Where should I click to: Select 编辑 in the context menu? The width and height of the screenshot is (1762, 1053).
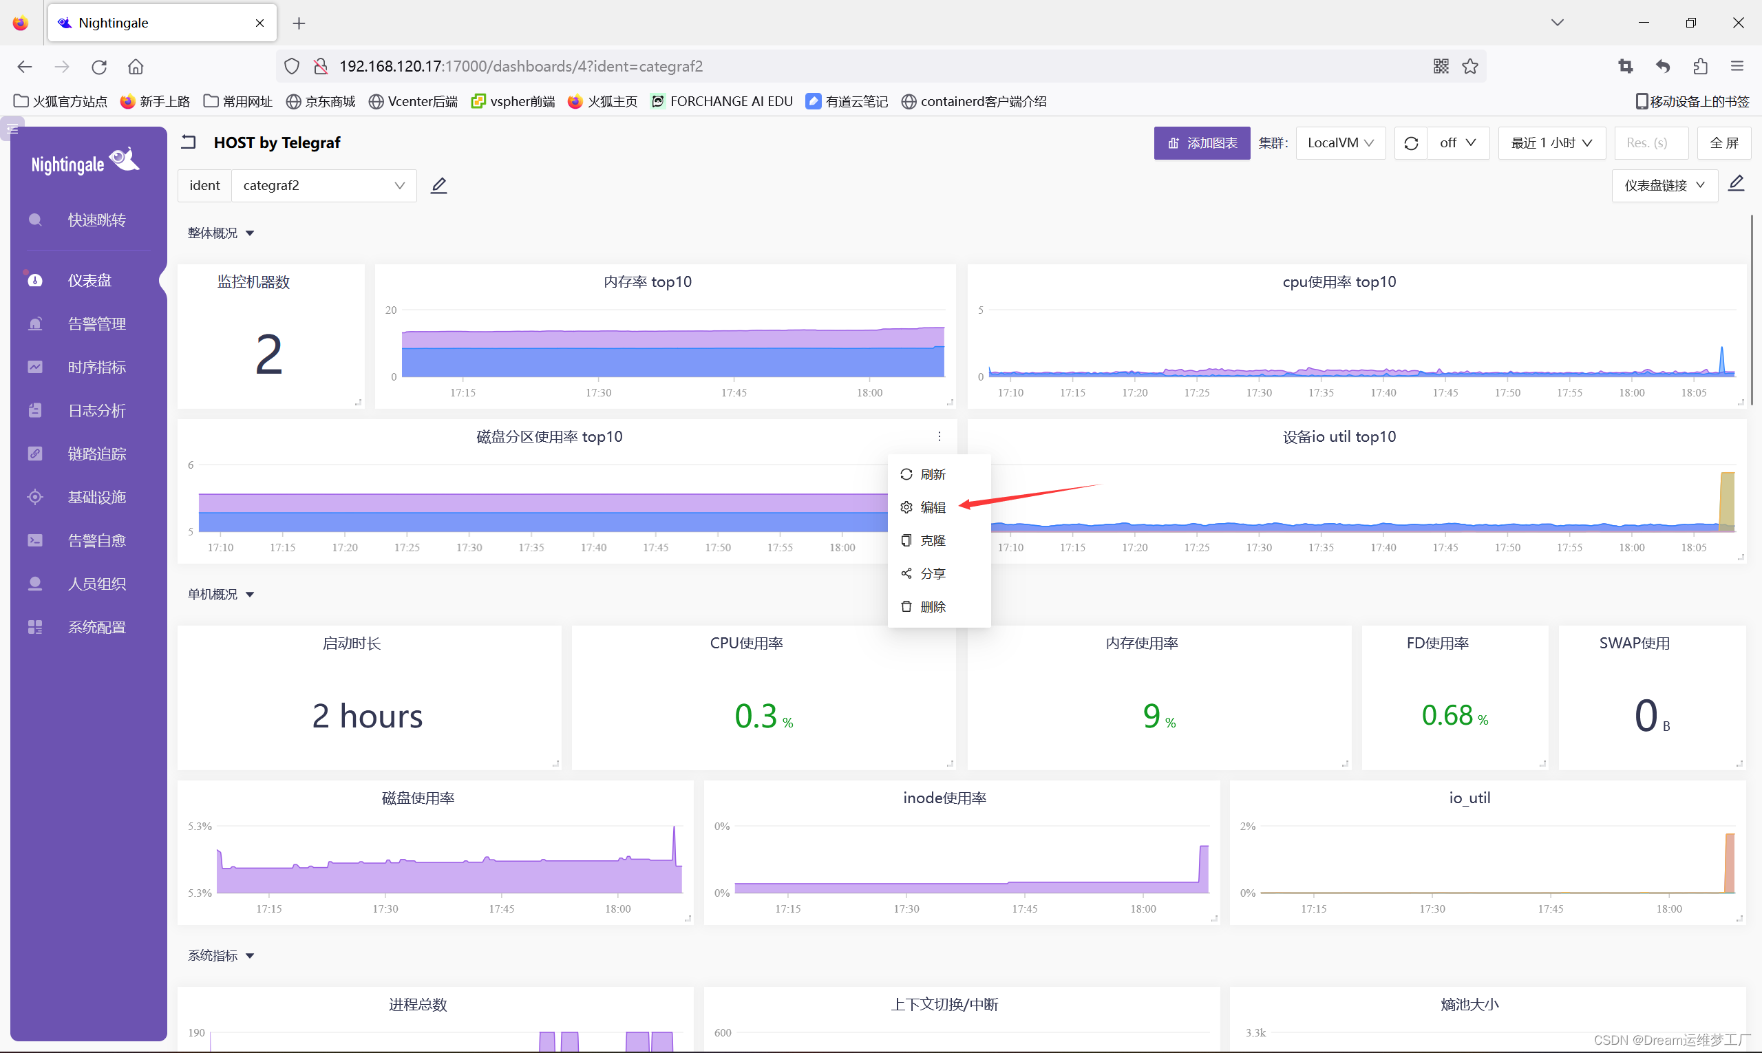tap(932, 507)
